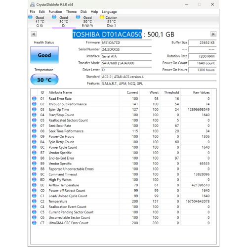The image size is (247, 247).
Task: Click status orb for Airflow Temperature
Action: pos(34,185)
